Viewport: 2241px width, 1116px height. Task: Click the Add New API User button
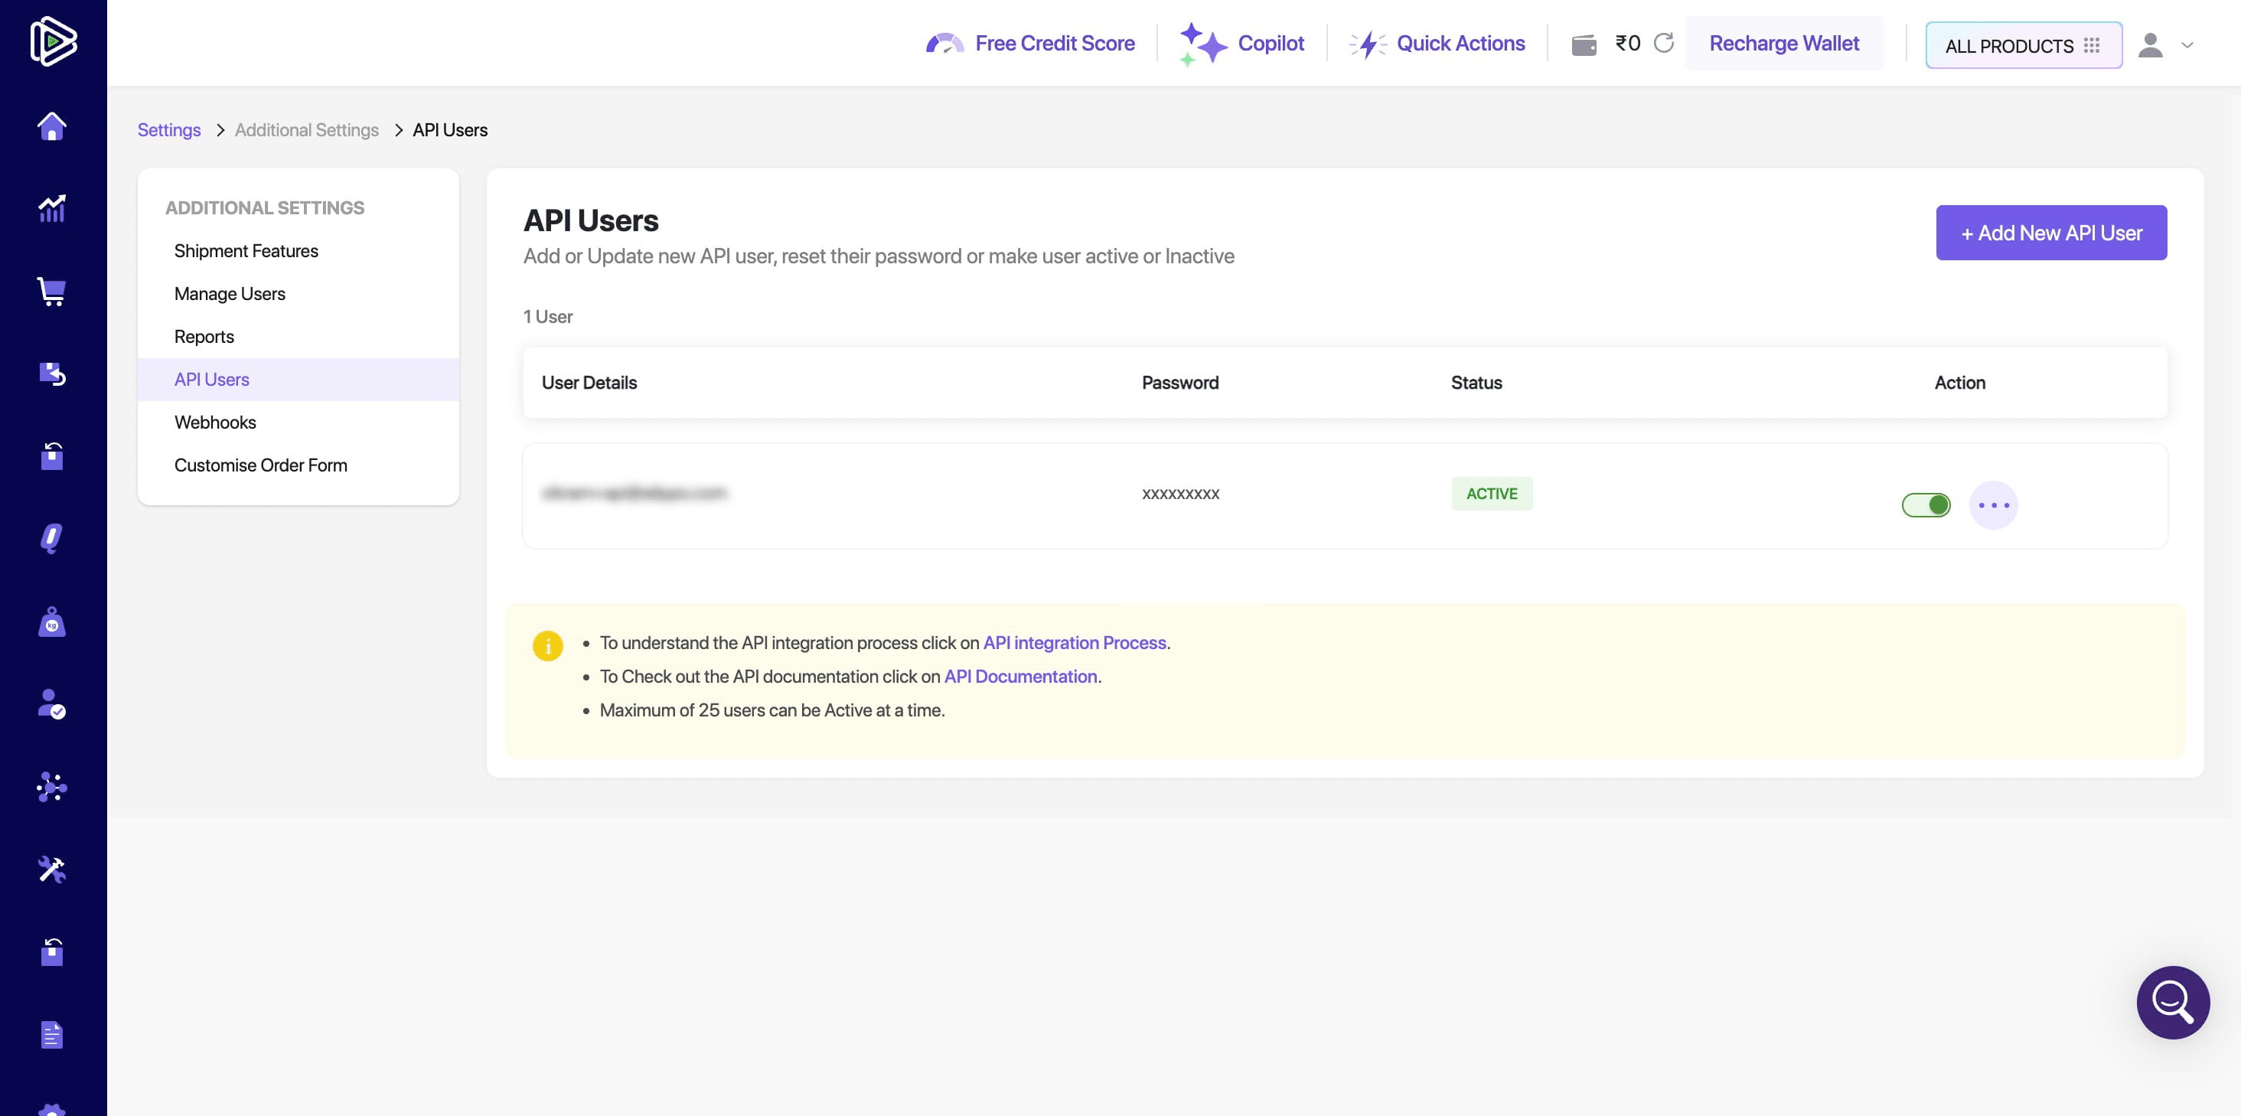click(x=2051, y=232)
